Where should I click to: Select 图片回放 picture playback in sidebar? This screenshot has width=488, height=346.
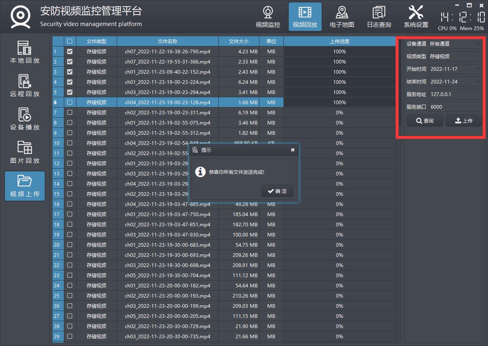(25, 152)
